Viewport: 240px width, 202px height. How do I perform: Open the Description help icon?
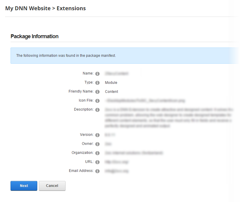tap(97, 110)
